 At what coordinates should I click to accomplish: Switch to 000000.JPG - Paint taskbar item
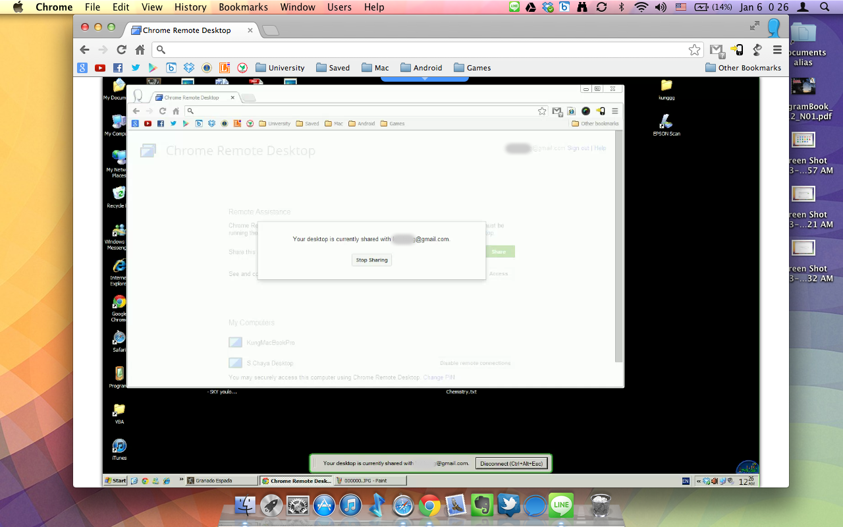(x=370, y=480)
